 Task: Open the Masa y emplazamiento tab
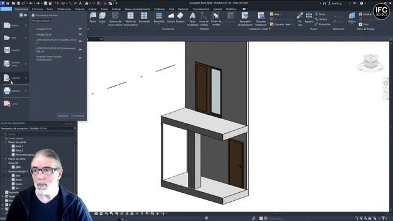click(x=138, y=9)
